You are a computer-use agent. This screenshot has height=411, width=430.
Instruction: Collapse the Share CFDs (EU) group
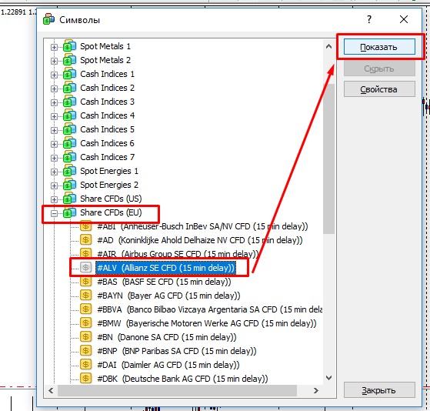[54, 213]
